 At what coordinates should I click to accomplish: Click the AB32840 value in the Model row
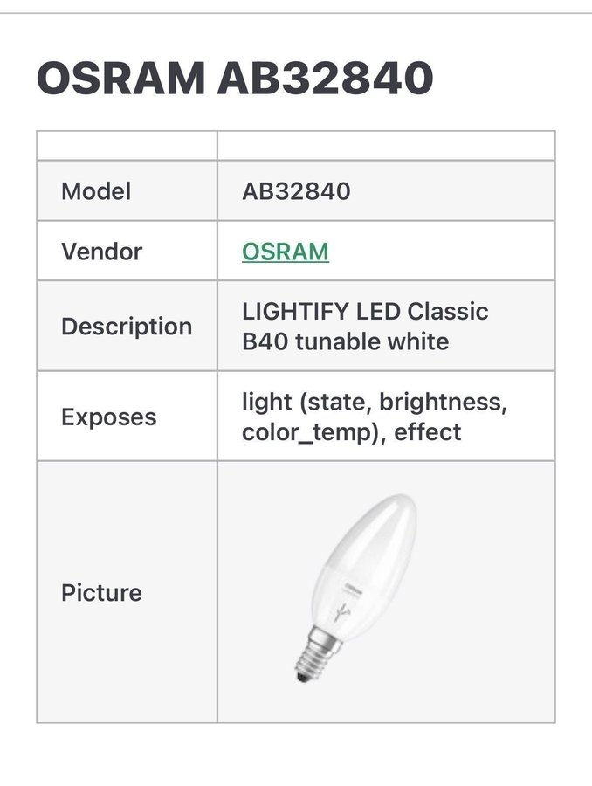(x=296, y=191)
